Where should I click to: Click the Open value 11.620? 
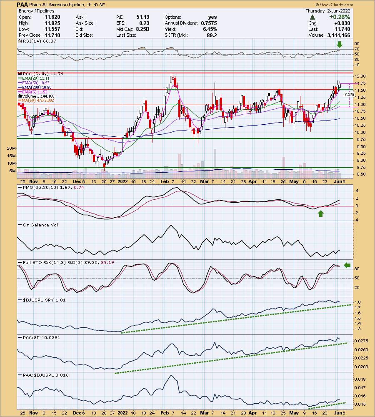click(52, 17)
